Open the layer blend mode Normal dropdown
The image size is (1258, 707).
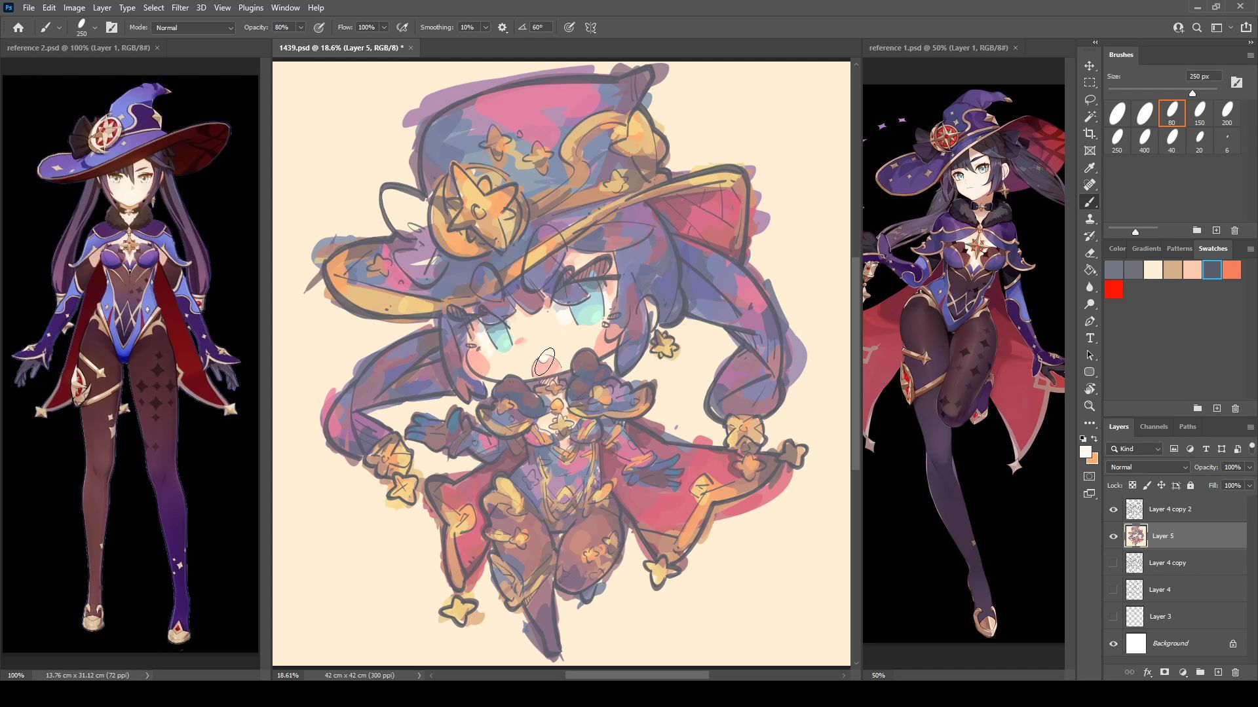1147,467
